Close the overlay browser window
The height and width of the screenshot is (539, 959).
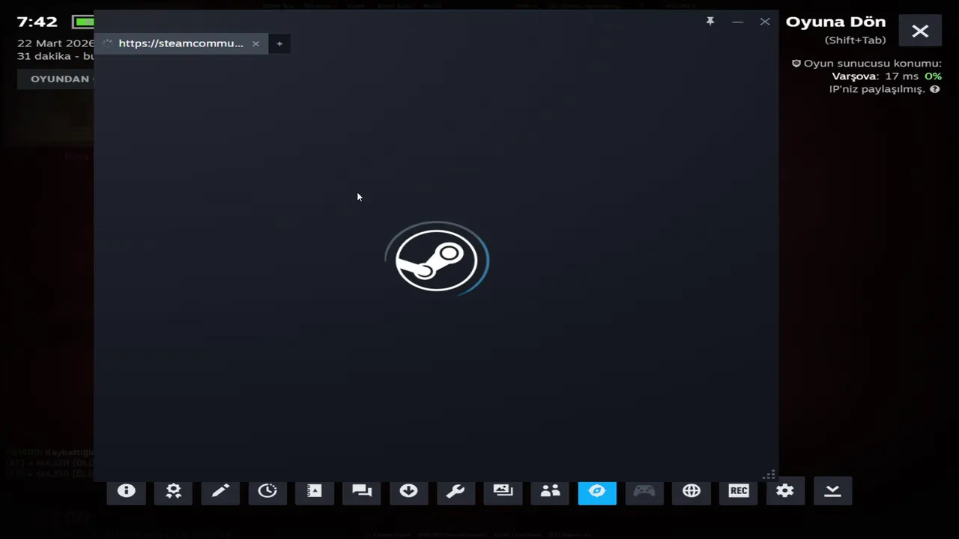click(x=765, y=22)
